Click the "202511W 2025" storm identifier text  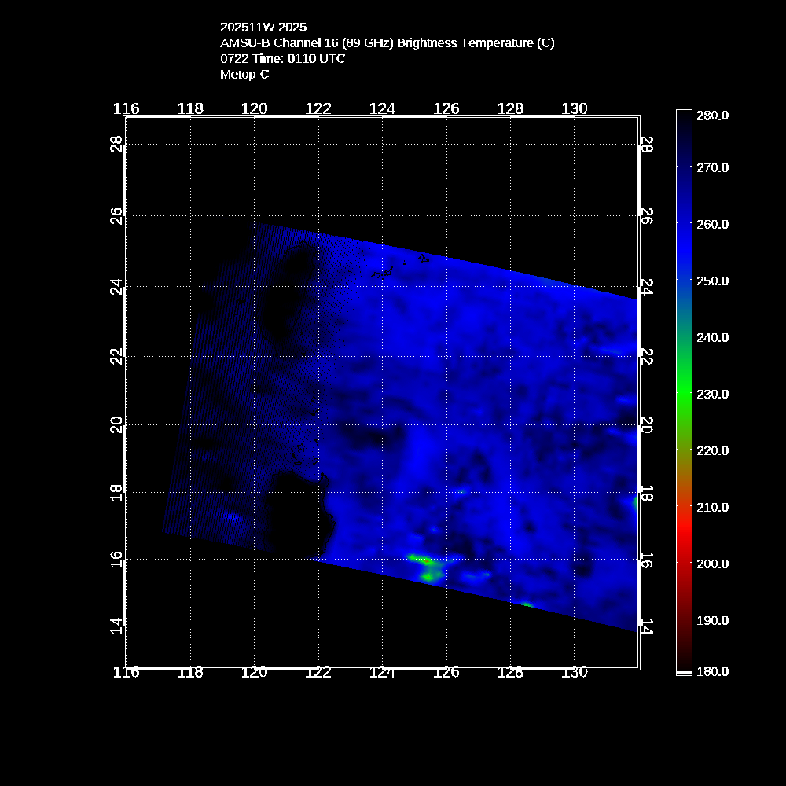click(263, 27)
